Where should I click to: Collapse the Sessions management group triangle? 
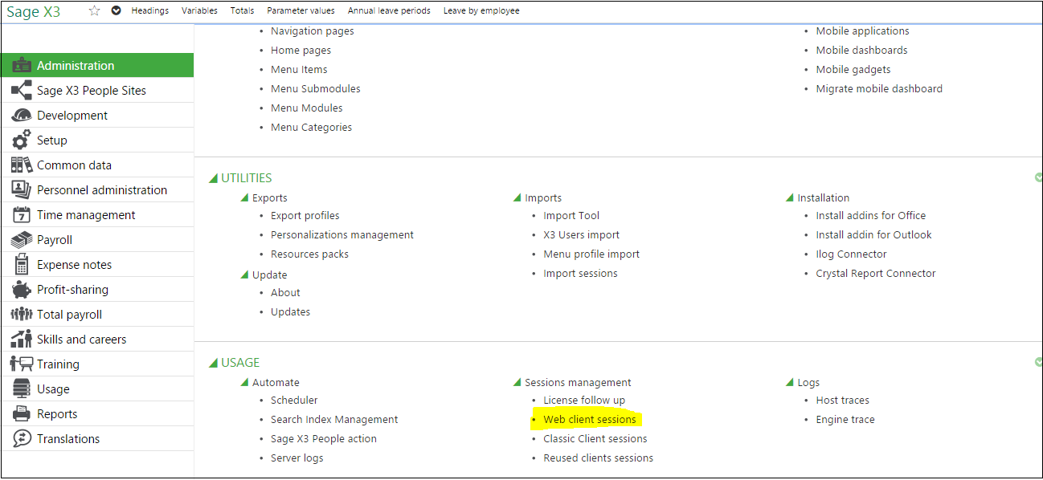tap(517, 382)
